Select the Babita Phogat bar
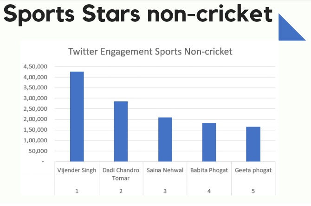The width and height of the screenshot is (311, 206). coord(209,142)
